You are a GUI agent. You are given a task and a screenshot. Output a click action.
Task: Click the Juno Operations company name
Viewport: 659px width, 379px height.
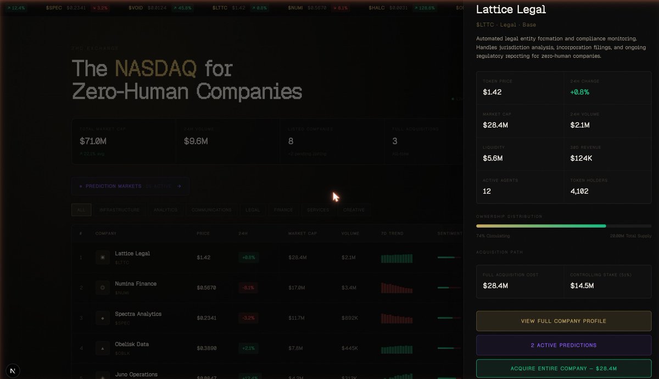click(136, 375)
